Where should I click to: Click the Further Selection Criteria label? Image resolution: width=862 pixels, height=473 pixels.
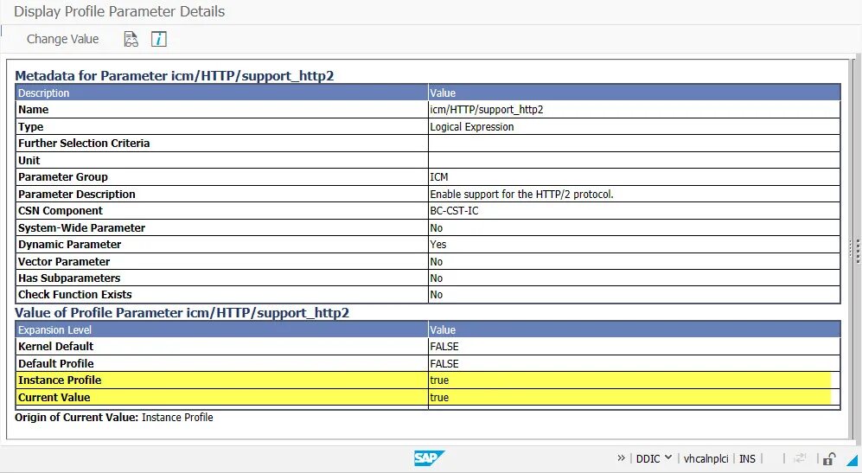(84, 143)
